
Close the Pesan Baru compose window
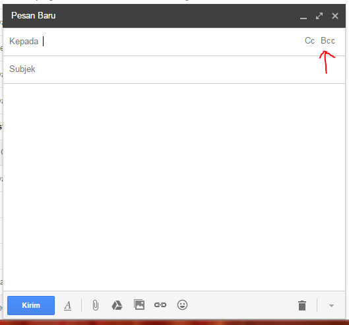pos(335,16)
